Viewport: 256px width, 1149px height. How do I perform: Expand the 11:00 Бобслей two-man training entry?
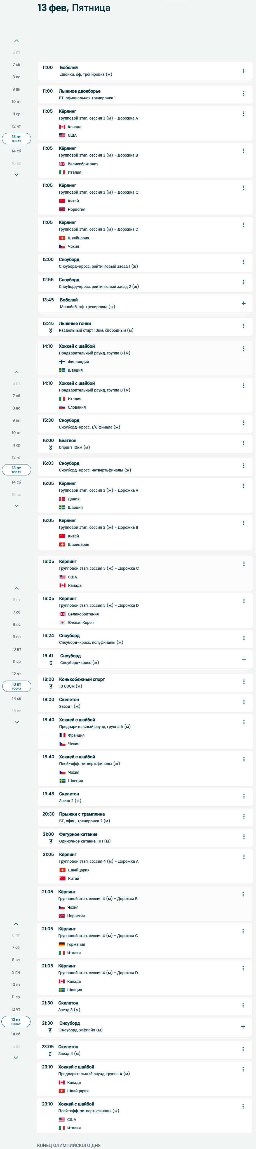coord(244,71)
